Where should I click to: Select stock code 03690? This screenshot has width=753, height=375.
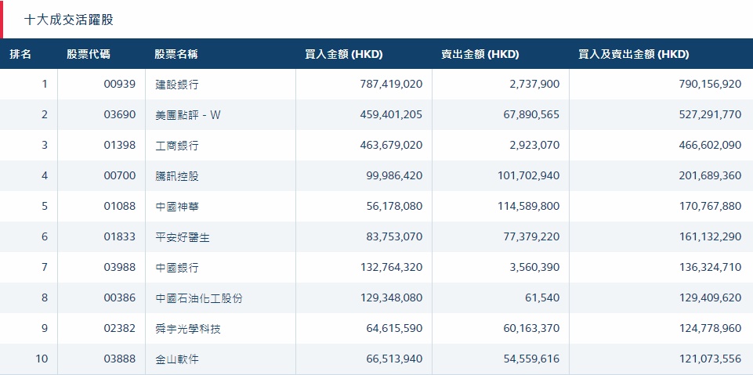(x=120, y=115)
